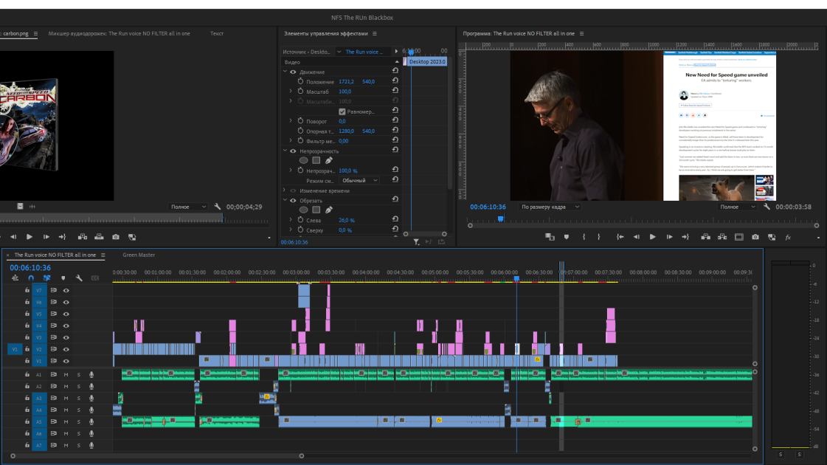827x465 pixels.
Task: Add marker in timeline toolbar
Action: point(63,278)
